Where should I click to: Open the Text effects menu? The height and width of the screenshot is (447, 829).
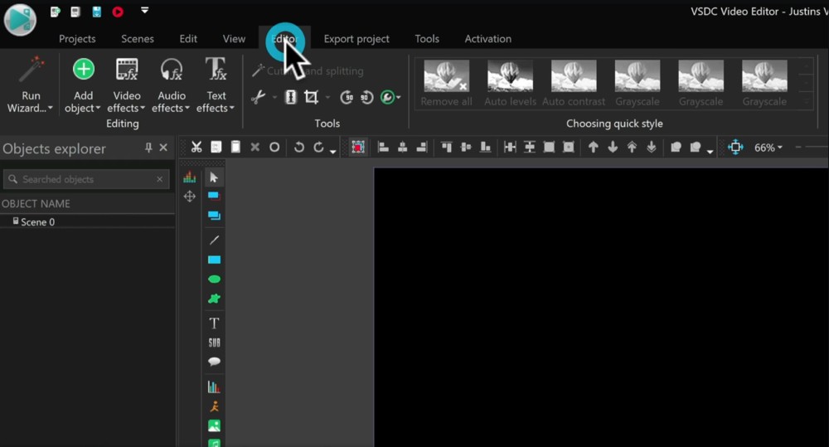216,85
